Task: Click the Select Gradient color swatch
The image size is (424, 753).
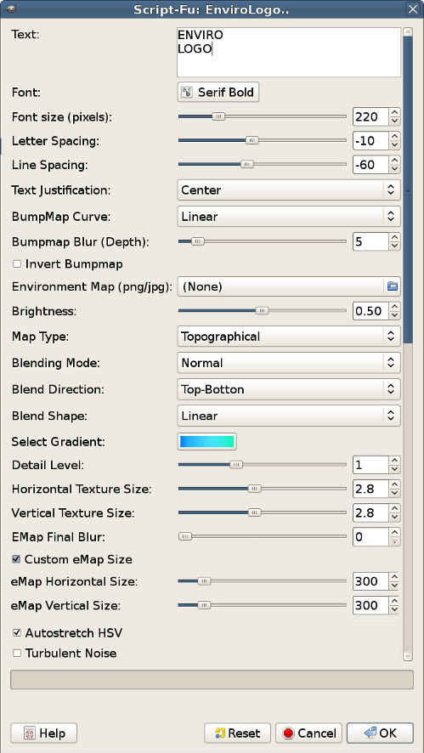Action: click(x=207, y=442)
